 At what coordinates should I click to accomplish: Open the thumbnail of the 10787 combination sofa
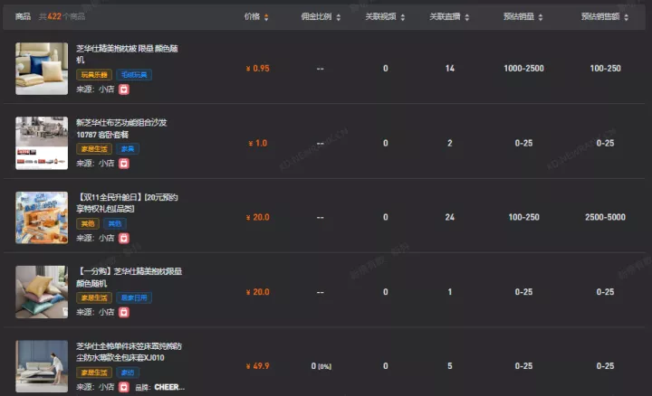[42, 143]
